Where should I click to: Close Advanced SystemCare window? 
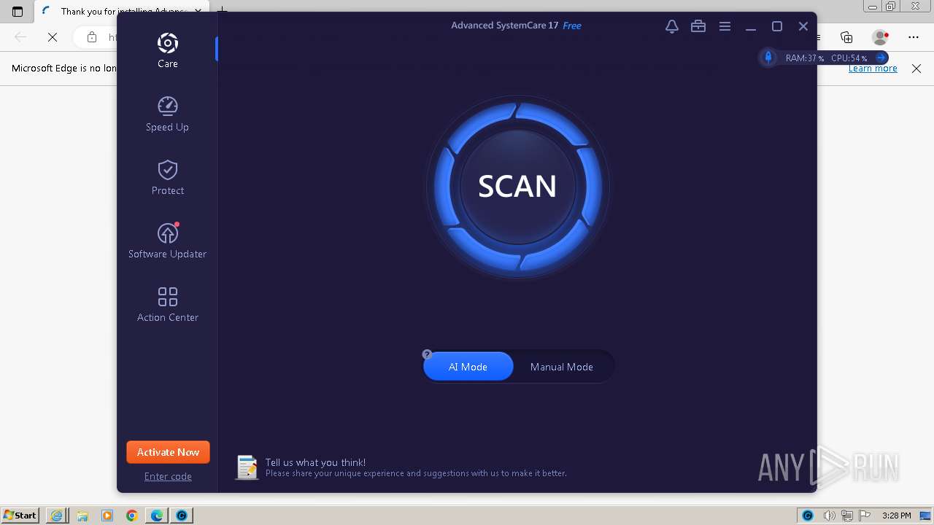click(803, 26)
